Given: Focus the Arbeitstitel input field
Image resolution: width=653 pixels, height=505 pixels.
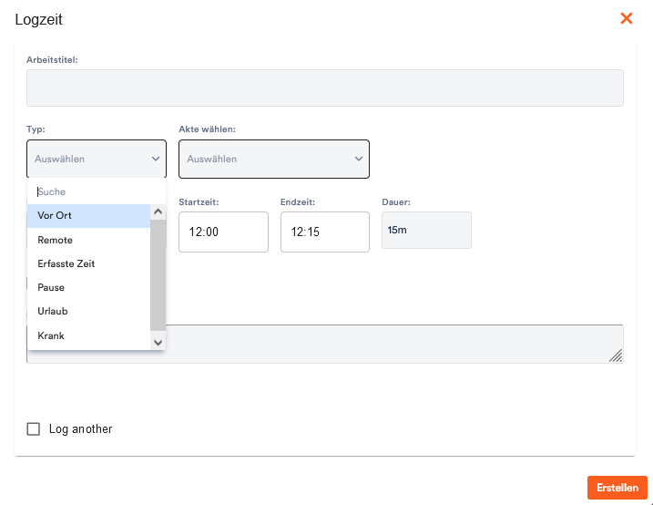Looking at the screenshot, I should click(x=325, y=88).
